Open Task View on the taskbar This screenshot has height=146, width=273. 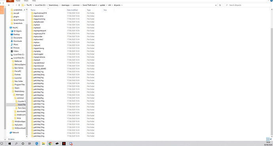pyautogui.click(x=30, y=144)
